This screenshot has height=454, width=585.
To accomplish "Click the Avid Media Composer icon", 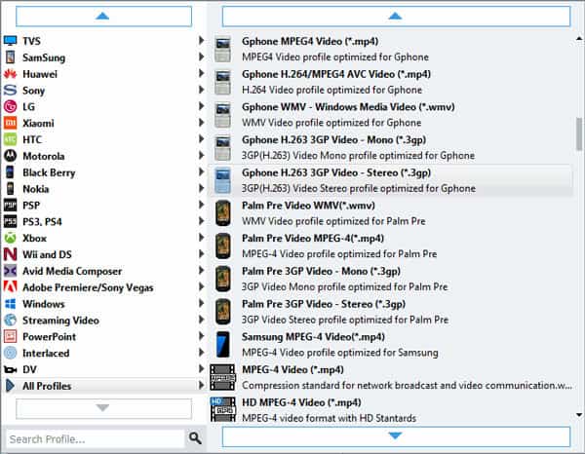I will [x=10, y=271].
